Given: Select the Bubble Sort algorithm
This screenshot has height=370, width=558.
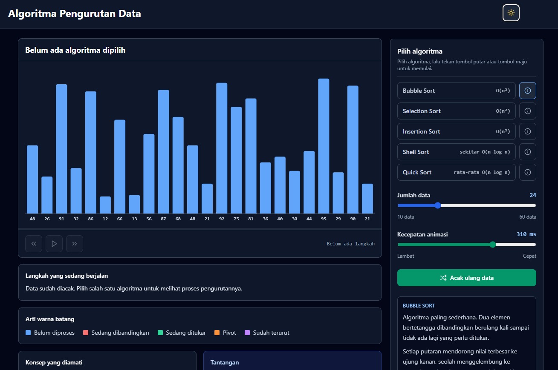Looking at the screenshot, I should (x=457, y=91).
